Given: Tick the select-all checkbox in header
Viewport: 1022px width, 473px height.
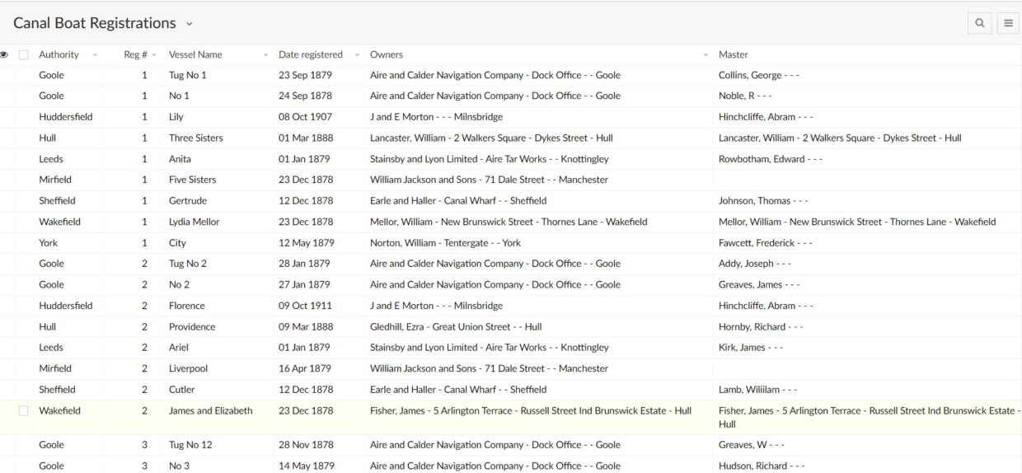Looking at the screenshot, I should tap(24, 55).
